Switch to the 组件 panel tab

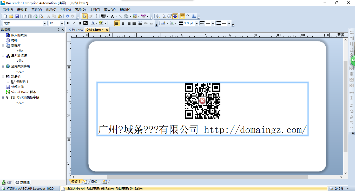point(8,182)
